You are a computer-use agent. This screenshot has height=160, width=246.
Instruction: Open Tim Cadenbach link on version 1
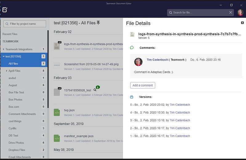point(180,136)
